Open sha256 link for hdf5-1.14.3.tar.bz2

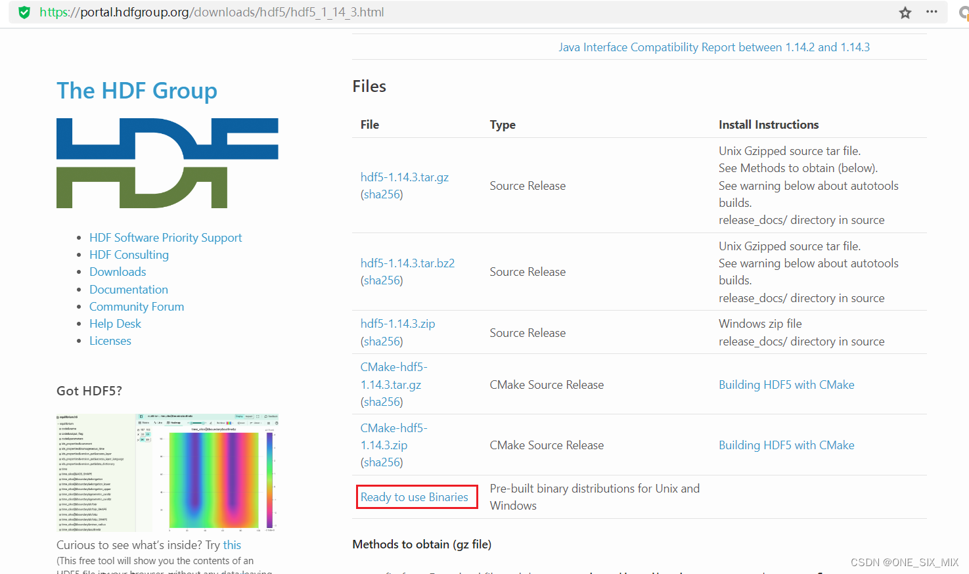pyautogui.click(x=382, y=280)
